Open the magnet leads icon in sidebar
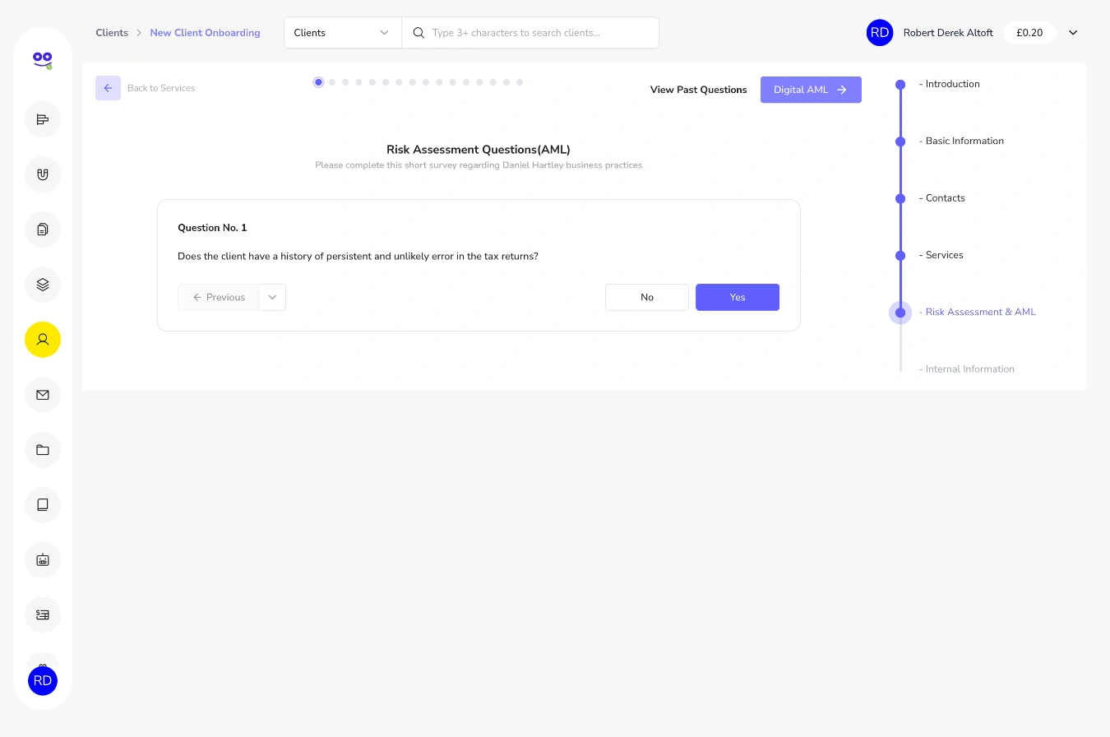Viewport: 1110px width, 737px height. click(x=43, y=174)
